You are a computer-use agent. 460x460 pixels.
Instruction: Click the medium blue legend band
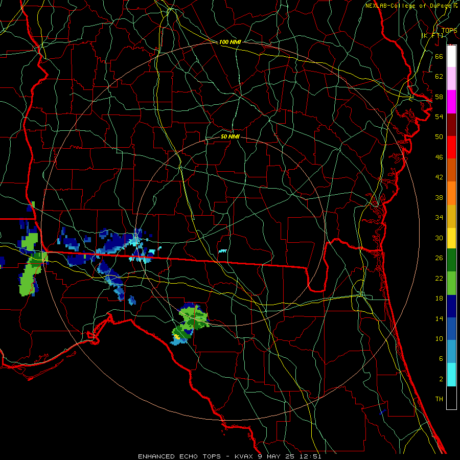tap(451, 329)
